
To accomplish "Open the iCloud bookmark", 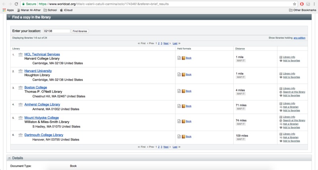I will click(x=66, y=10).
